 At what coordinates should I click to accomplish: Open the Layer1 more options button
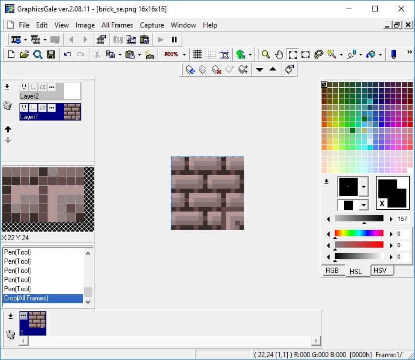(x=52, y=108)
